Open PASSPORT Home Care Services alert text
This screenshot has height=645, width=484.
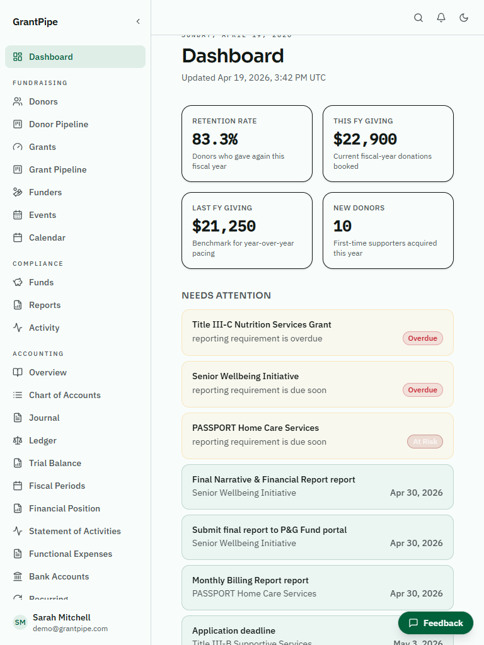point(256,428)
